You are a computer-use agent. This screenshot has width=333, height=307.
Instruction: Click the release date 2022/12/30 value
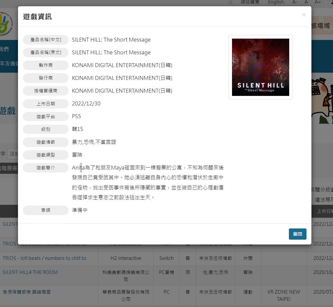point(86,104)
